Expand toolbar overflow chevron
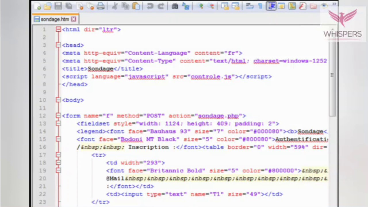The height and width of the screenshot is (207, 368). point(334,4)
